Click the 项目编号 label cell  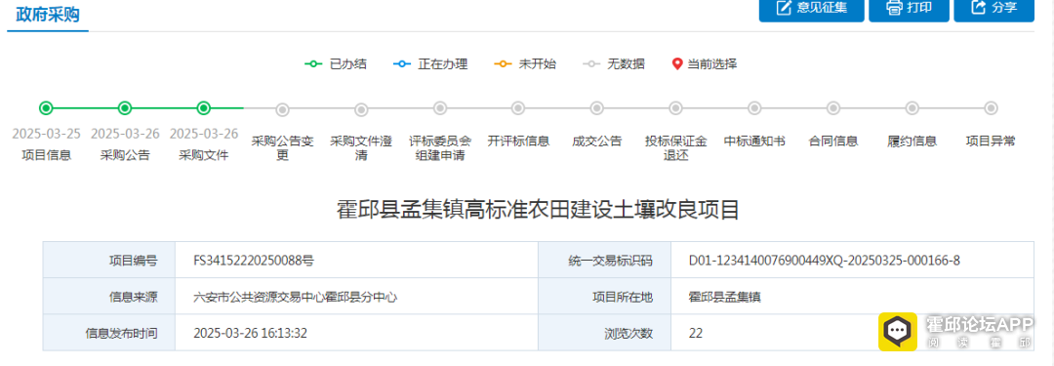click(109, 260)
